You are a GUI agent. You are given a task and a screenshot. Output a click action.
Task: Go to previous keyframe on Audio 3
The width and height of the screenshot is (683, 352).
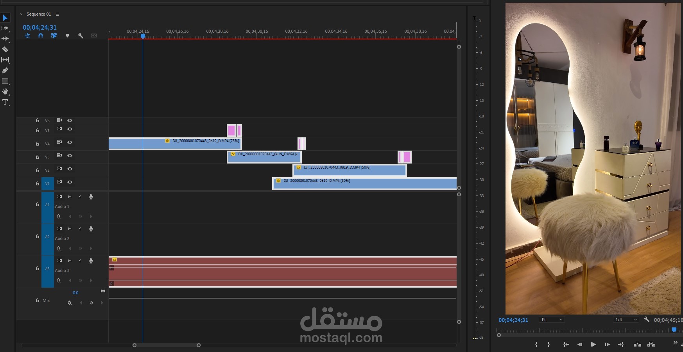70,281
